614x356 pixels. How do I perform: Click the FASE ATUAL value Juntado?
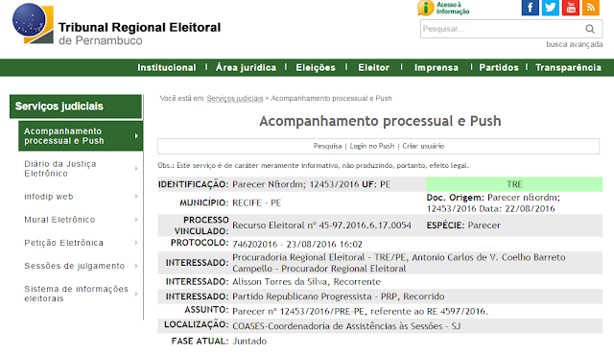[x=249, y=341]
